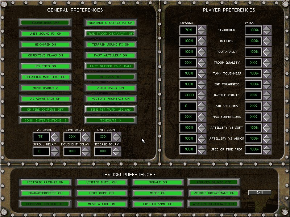
Task: Raise Germany Artillery vs Soft up arrow
Action: pos(202,125)
